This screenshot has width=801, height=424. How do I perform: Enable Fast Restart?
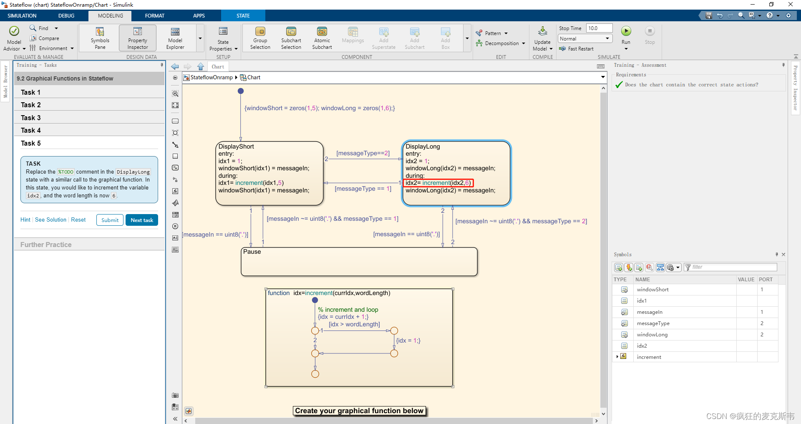point(576,49)
